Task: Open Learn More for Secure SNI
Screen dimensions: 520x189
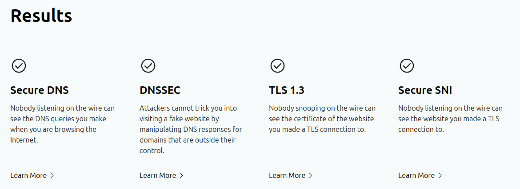Action: point(416,176)
